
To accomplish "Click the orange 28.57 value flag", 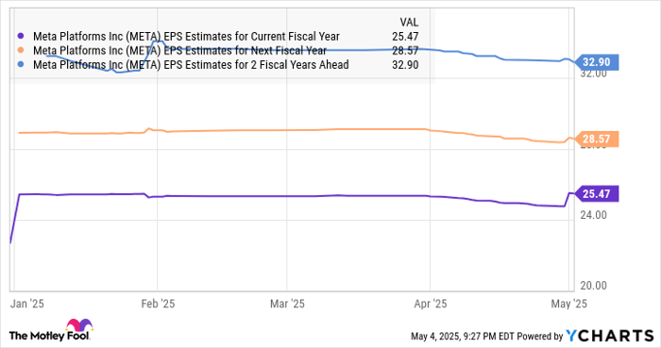I will (596, 139).
